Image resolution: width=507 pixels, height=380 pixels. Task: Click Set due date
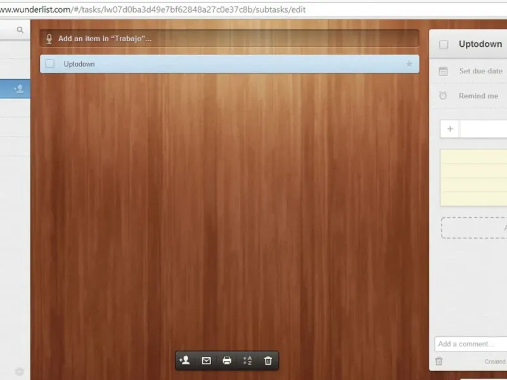(480, 71)
